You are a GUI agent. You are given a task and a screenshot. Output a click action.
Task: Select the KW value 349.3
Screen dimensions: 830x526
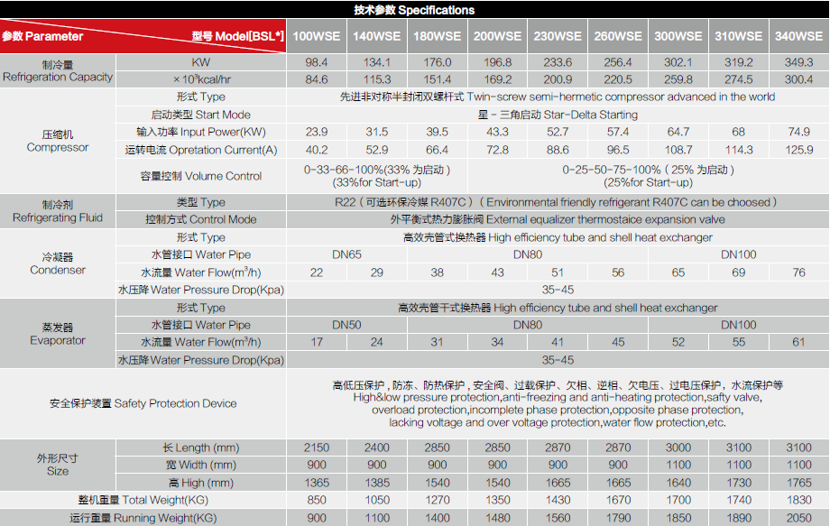[798, 62]
